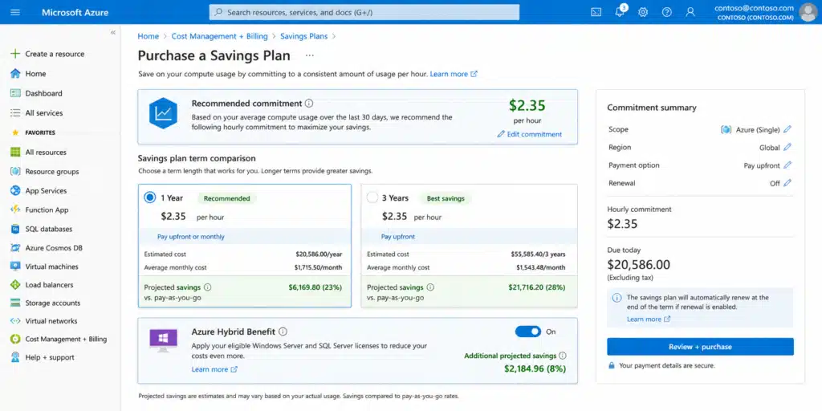The image size is (822, 411).
Task: Click the $6,169.80 (23%) savings value
Action: click(315, 287)
